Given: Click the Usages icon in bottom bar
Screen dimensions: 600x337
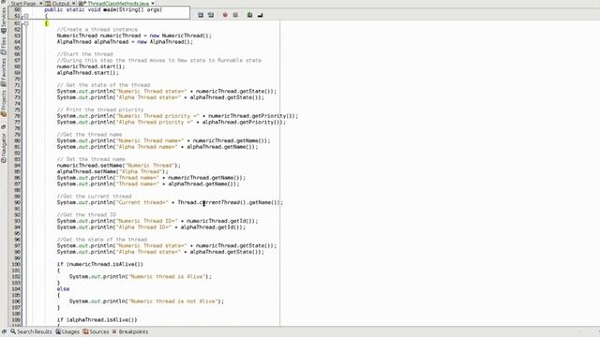Looking at the screenshot, I should (58, 331).
